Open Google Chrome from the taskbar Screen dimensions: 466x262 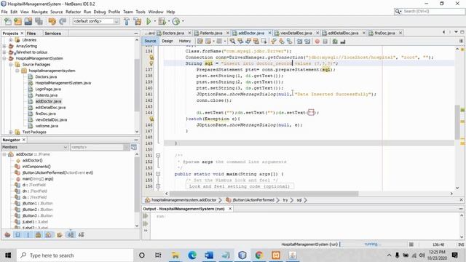point(259,255)
